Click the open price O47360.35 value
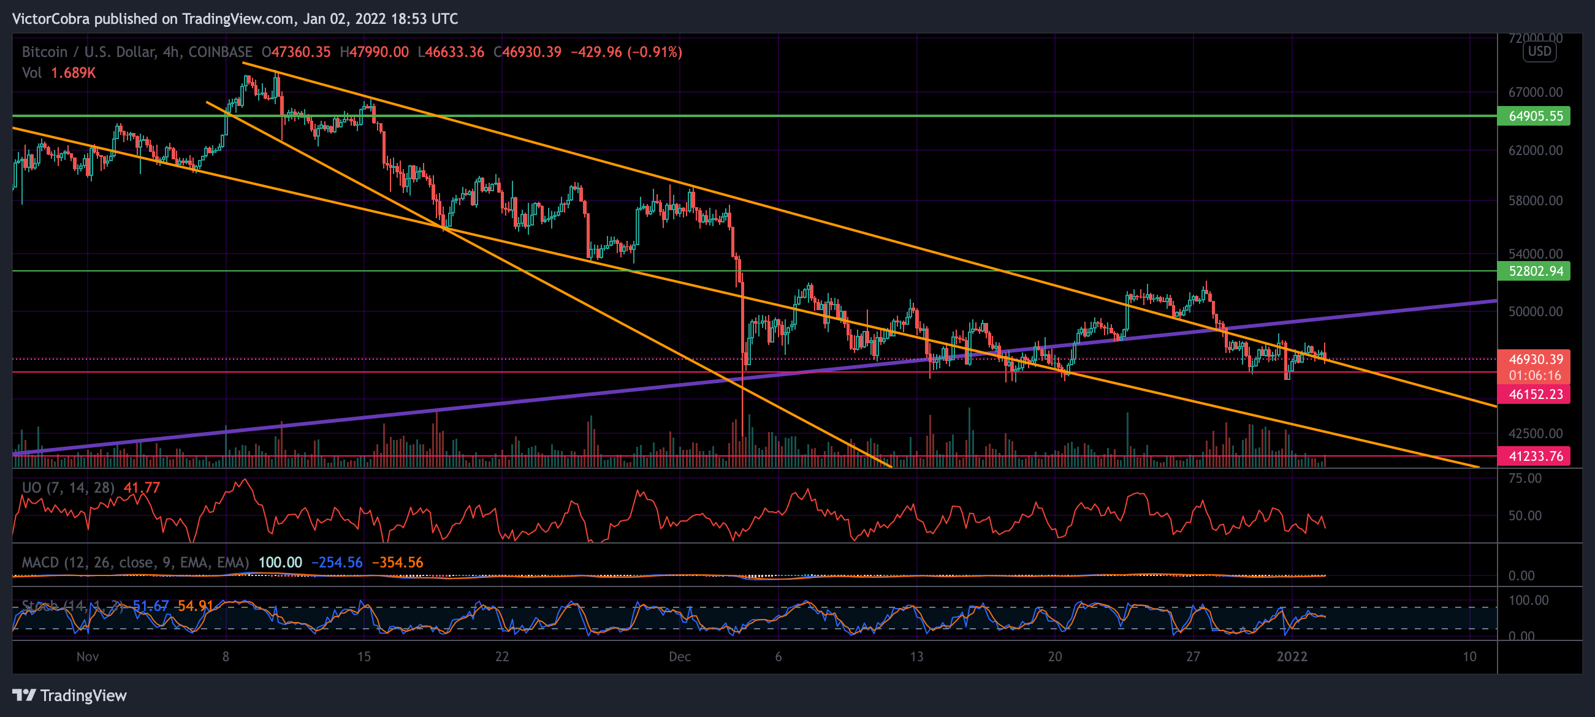1595x717 pixels. 296,52
